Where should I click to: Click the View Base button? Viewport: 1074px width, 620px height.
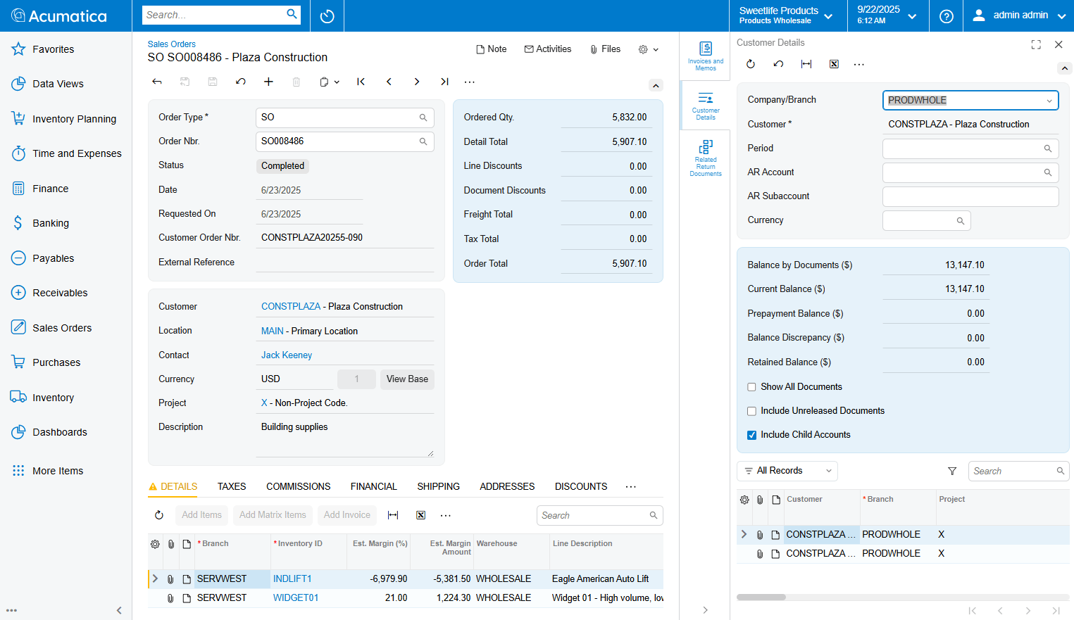(x=407, y=379)
